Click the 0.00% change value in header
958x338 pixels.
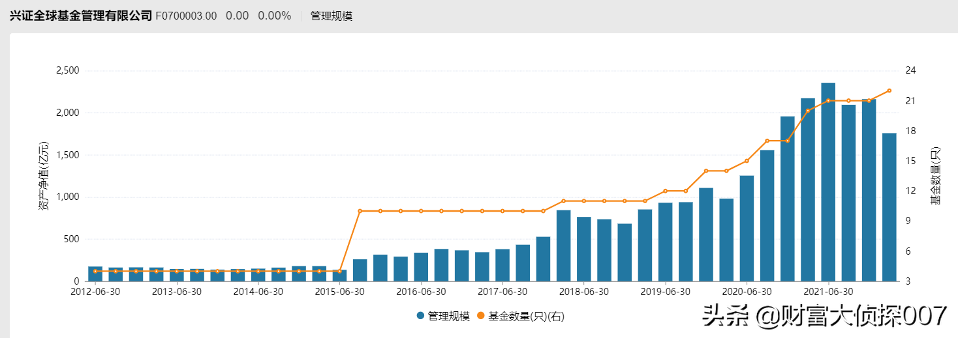(x=274, y=16)
